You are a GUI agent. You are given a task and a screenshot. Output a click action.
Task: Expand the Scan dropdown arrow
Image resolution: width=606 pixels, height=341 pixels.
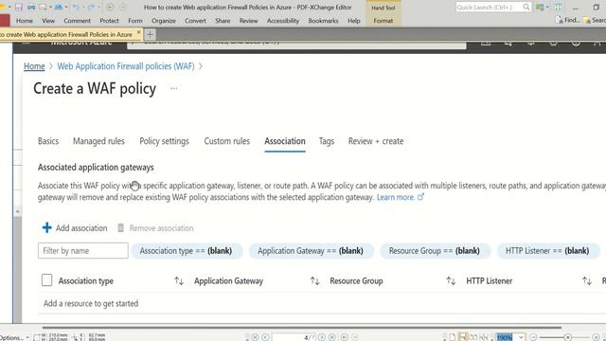click(x=66, y=7)
